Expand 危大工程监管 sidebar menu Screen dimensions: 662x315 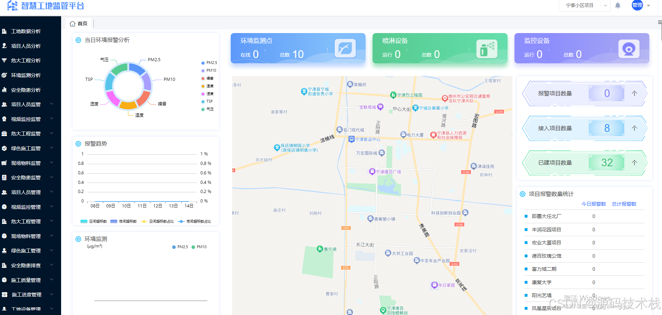point(52,134)
